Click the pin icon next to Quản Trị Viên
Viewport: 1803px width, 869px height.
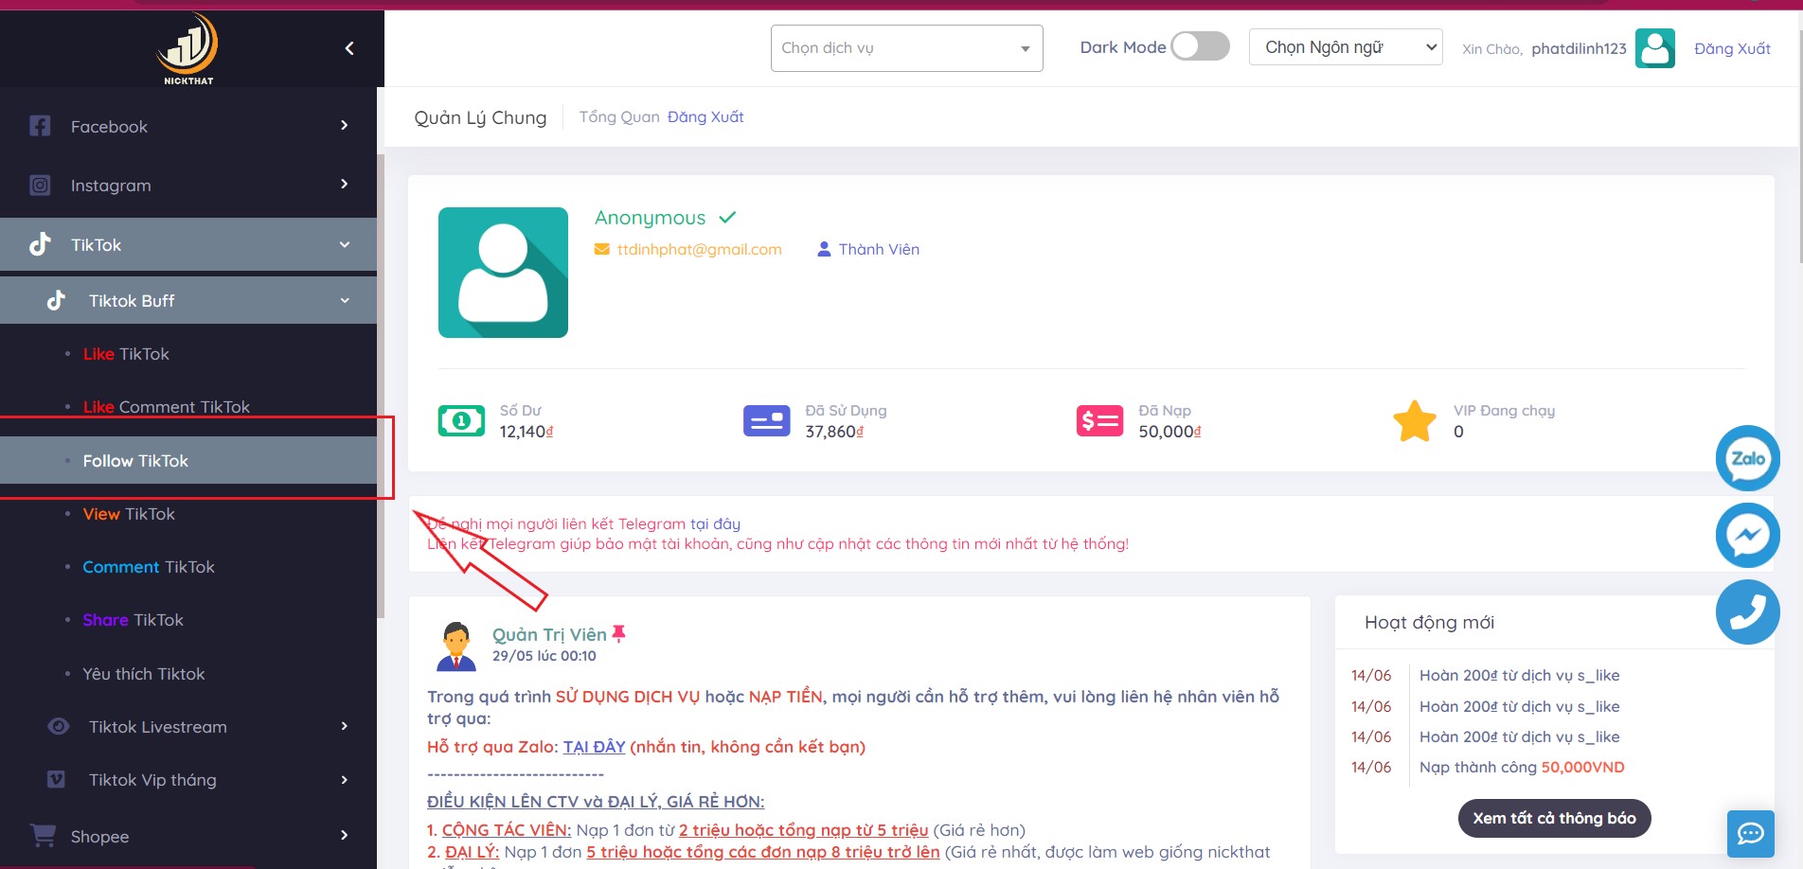point(619,633)
